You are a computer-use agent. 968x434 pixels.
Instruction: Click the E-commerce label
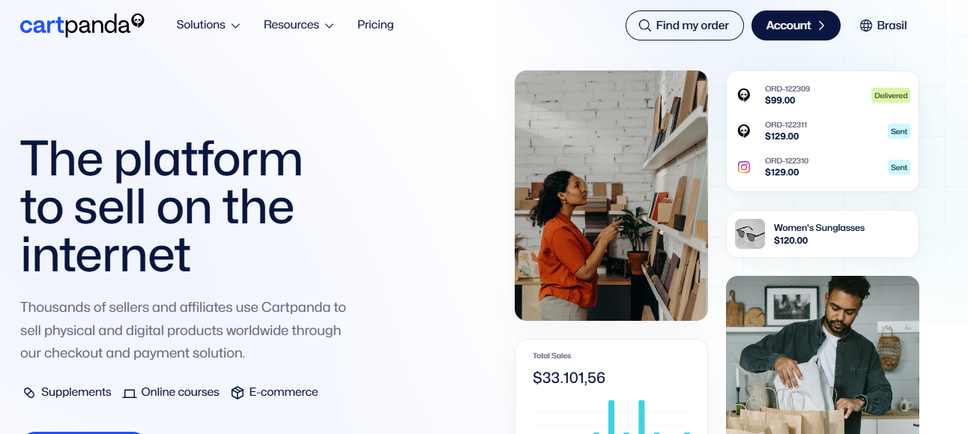point(284,392)
